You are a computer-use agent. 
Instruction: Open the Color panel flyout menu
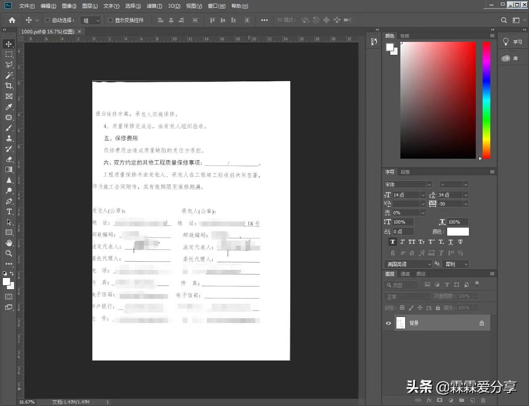[492, 36]
